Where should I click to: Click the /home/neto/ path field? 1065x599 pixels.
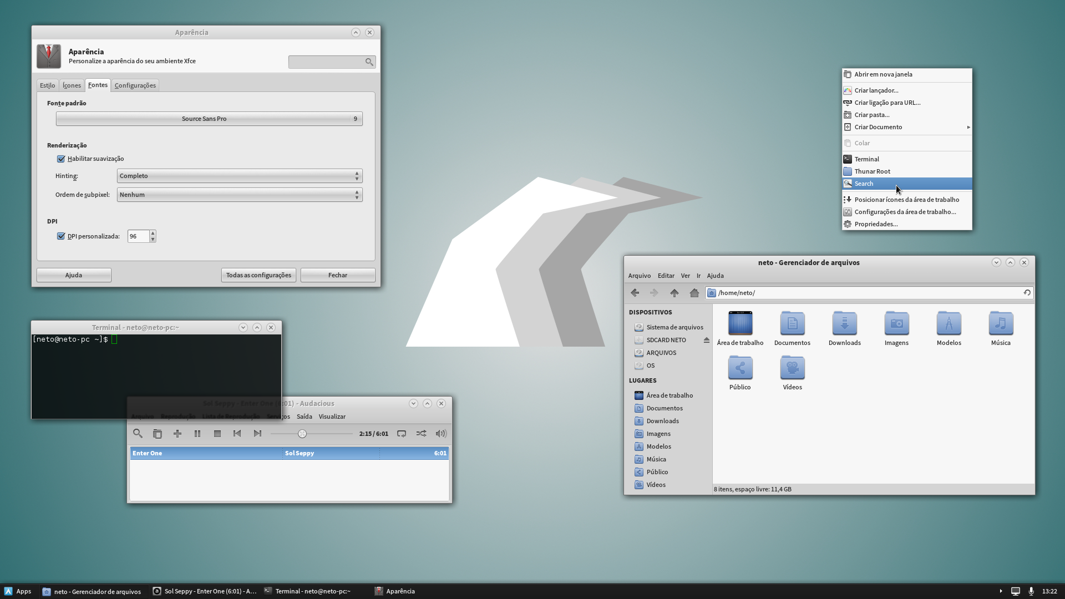coord(869,293)
